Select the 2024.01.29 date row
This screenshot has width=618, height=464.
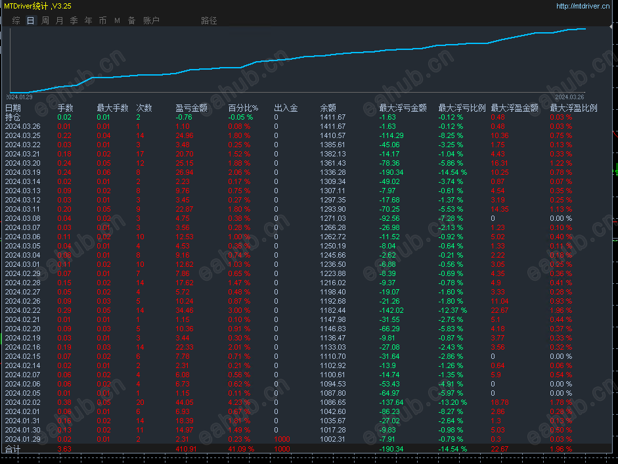click(x=22, y=440)
